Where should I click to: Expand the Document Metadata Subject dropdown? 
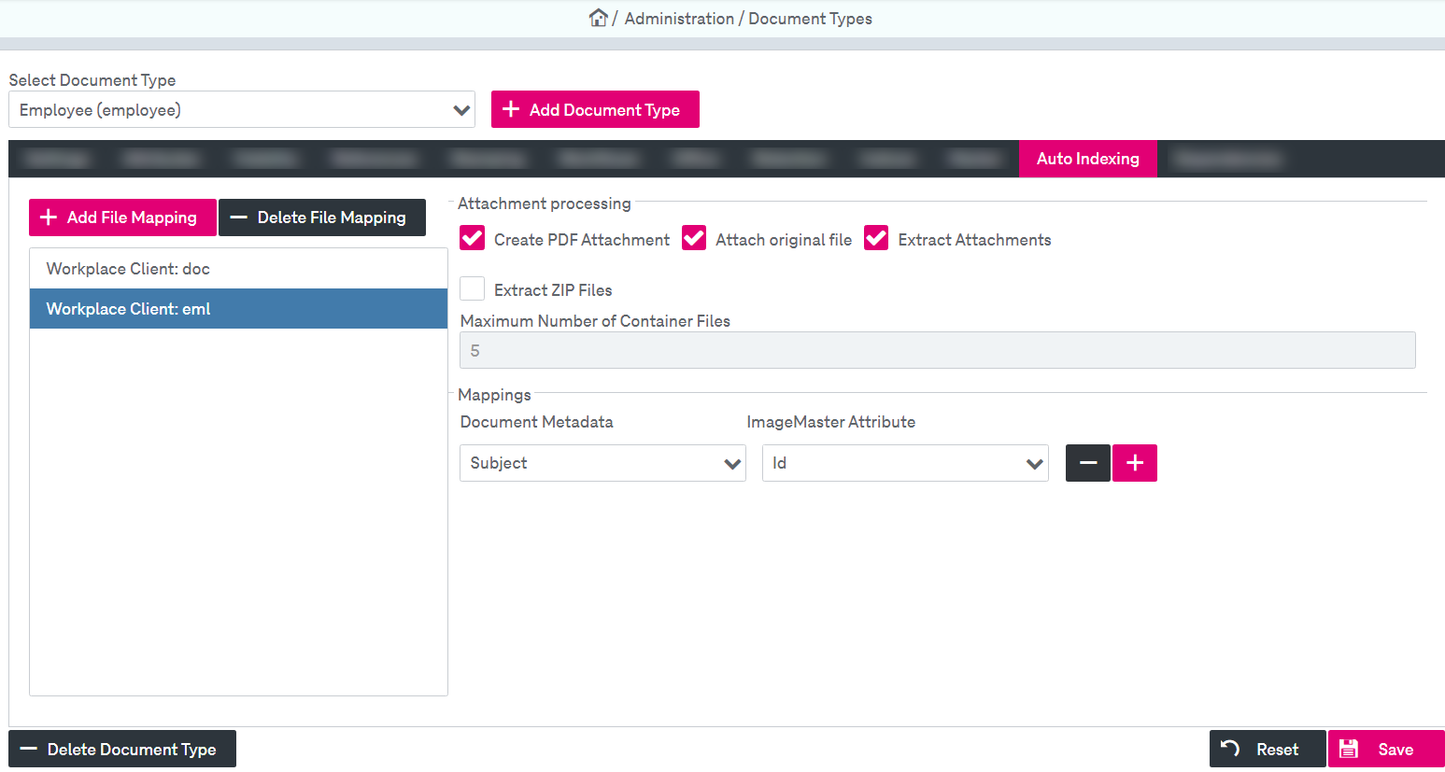click(x=602, y=463)
